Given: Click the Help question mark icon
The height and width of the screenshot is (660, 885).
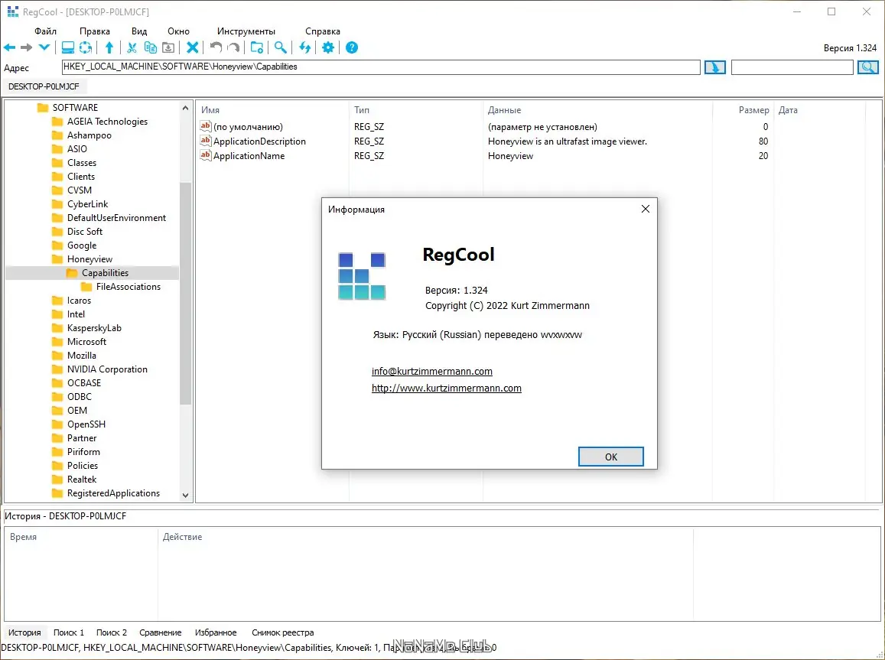Looking at the screenshot, I should tap(352, 48).
